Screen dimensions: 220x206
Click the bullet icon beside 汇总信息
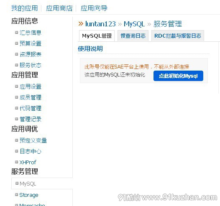(17, 32)
